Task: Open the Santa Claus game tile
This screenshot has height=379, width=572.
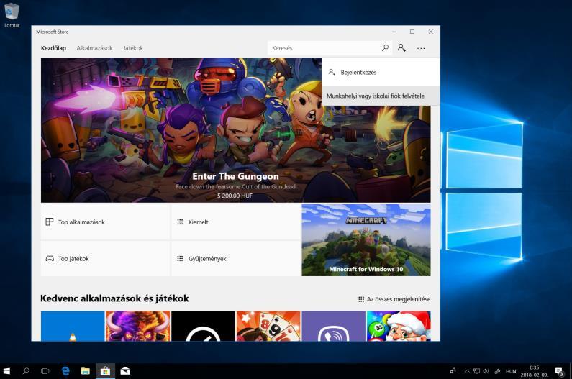Action: point(399,326)
